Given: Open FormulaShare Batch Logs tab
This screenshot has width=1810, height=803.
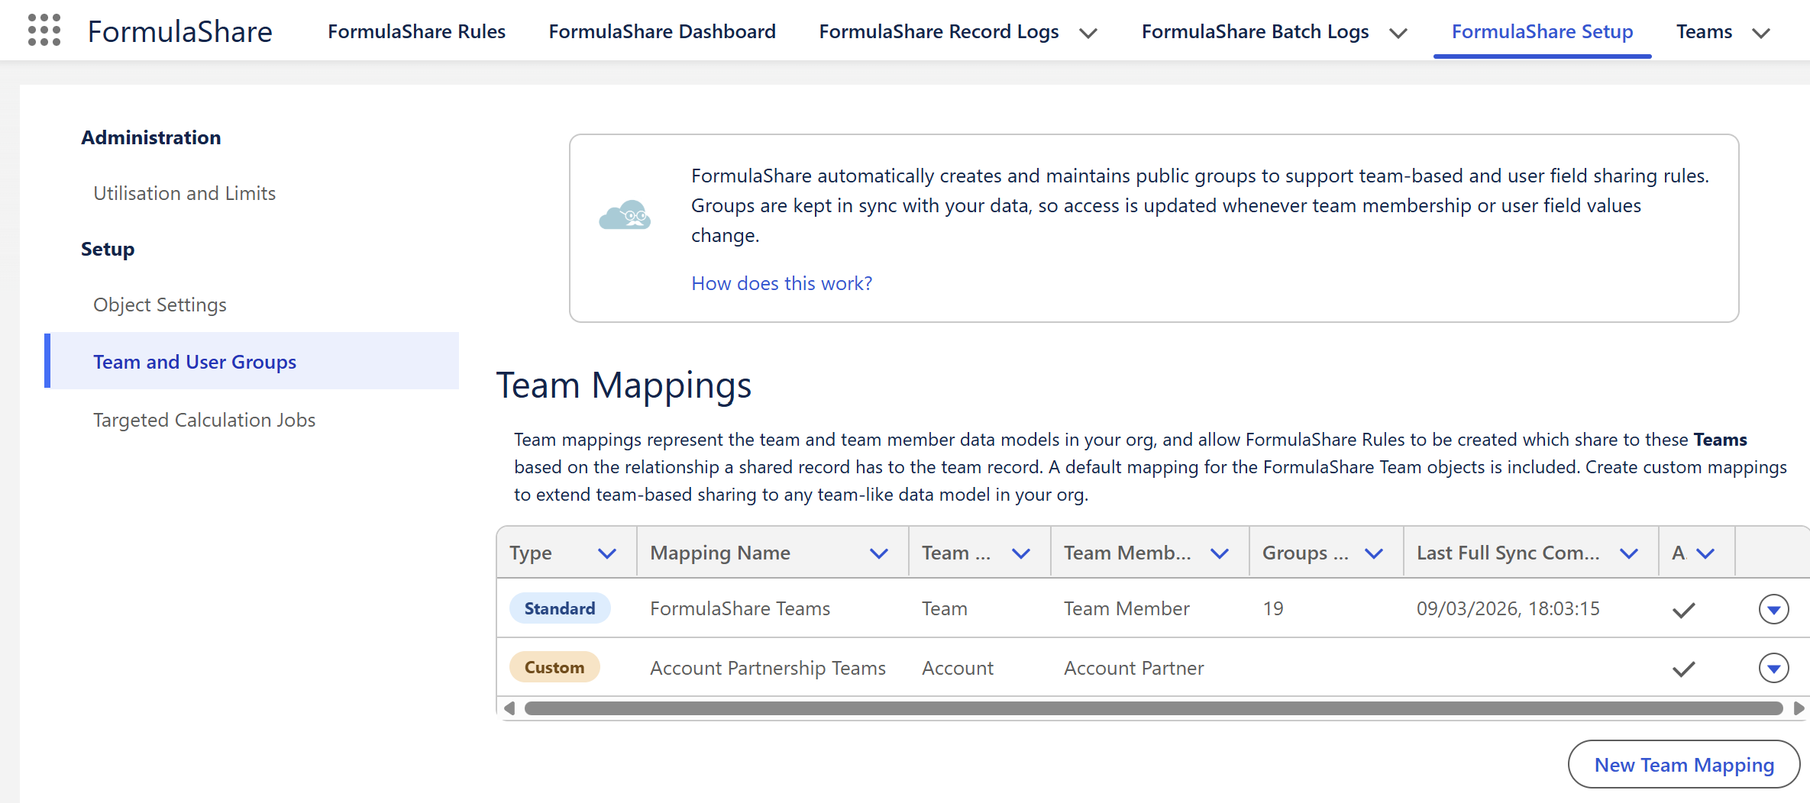Looking at the screenshot, I should point(1255,31).
